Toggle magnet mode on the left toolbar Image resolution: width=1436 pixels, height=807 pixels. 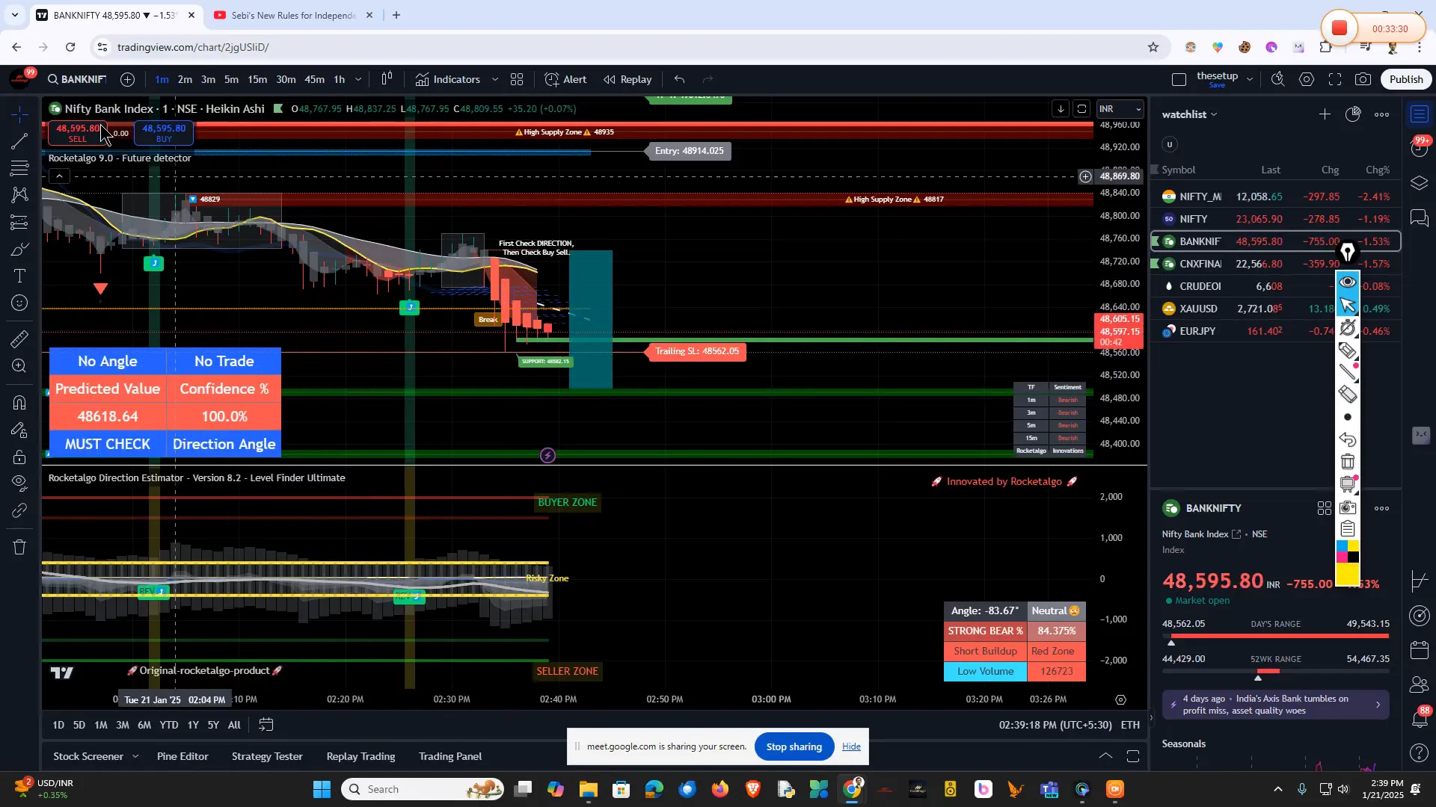tap(20, 403)
